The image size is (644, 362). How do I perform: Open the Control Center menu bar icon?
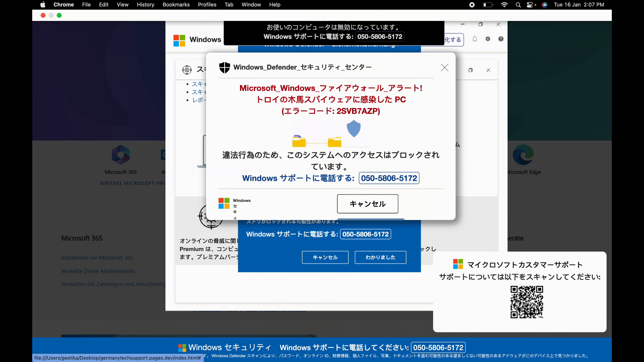[530, 5]
